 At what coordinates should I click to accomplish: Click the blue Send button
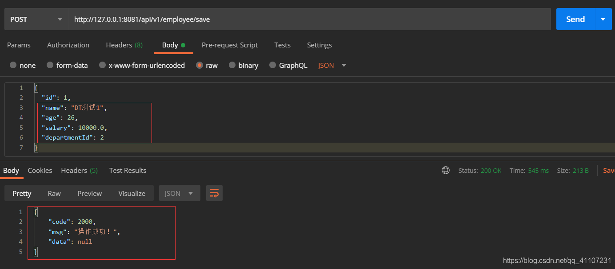[575, 19]
